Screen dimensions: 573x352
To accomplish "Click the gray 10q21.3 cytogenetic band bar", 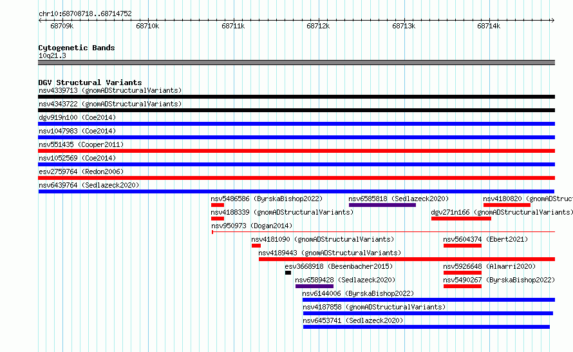I will tap(296, 63).
